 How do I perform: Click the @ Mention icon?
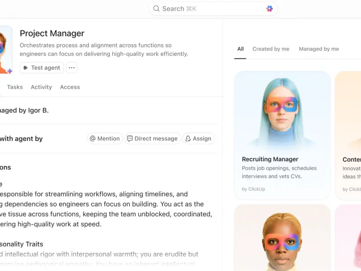[x=93, y=139]
